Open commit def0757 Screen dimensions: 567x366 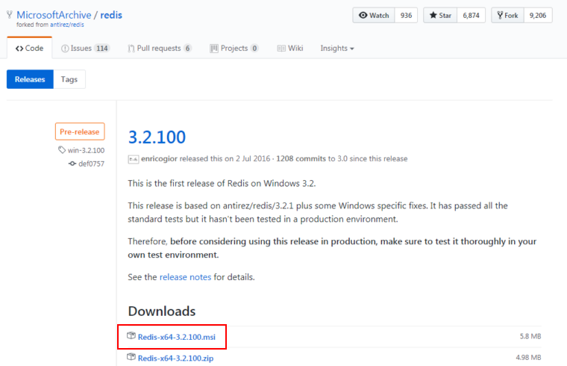coord(91,164)
